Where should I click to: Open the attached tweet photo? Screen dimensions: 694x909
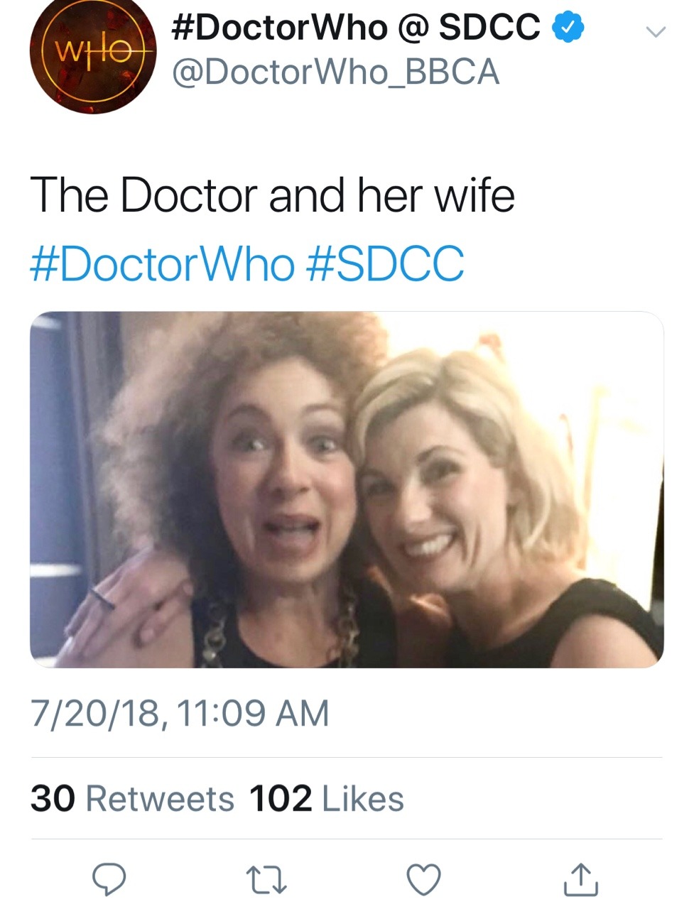pyautogui.click(x=347, y=489)
